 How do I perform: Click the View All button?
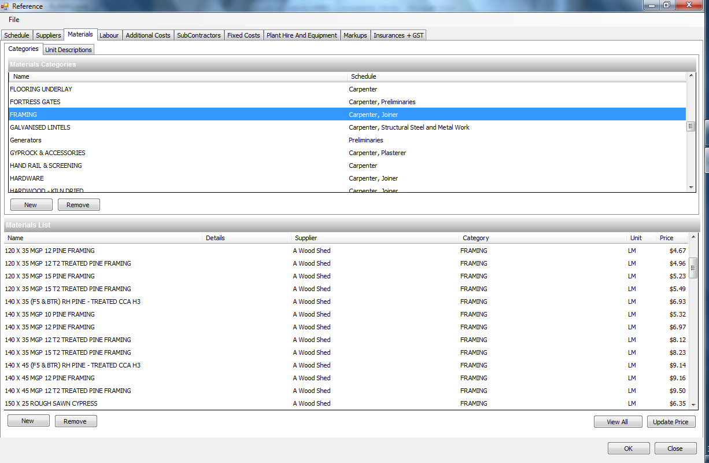click(617, 422)
